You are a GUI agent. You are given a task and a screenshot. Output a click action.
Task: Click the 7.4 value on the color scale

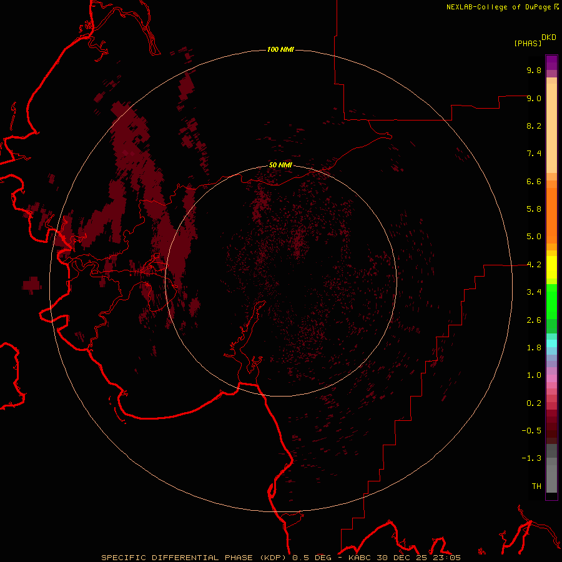tap(534, 154)
